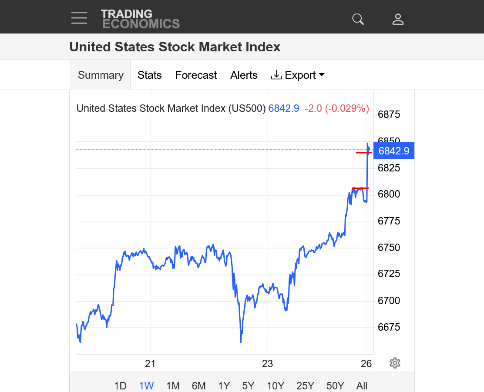The width and height of the screenshot is (484, 392).
Task: Click the 6842.9 current price label
Action: click(393, 151)
